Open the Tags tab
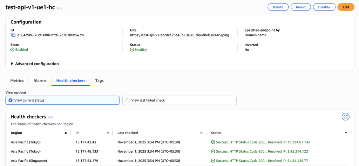 click(99, 81)
